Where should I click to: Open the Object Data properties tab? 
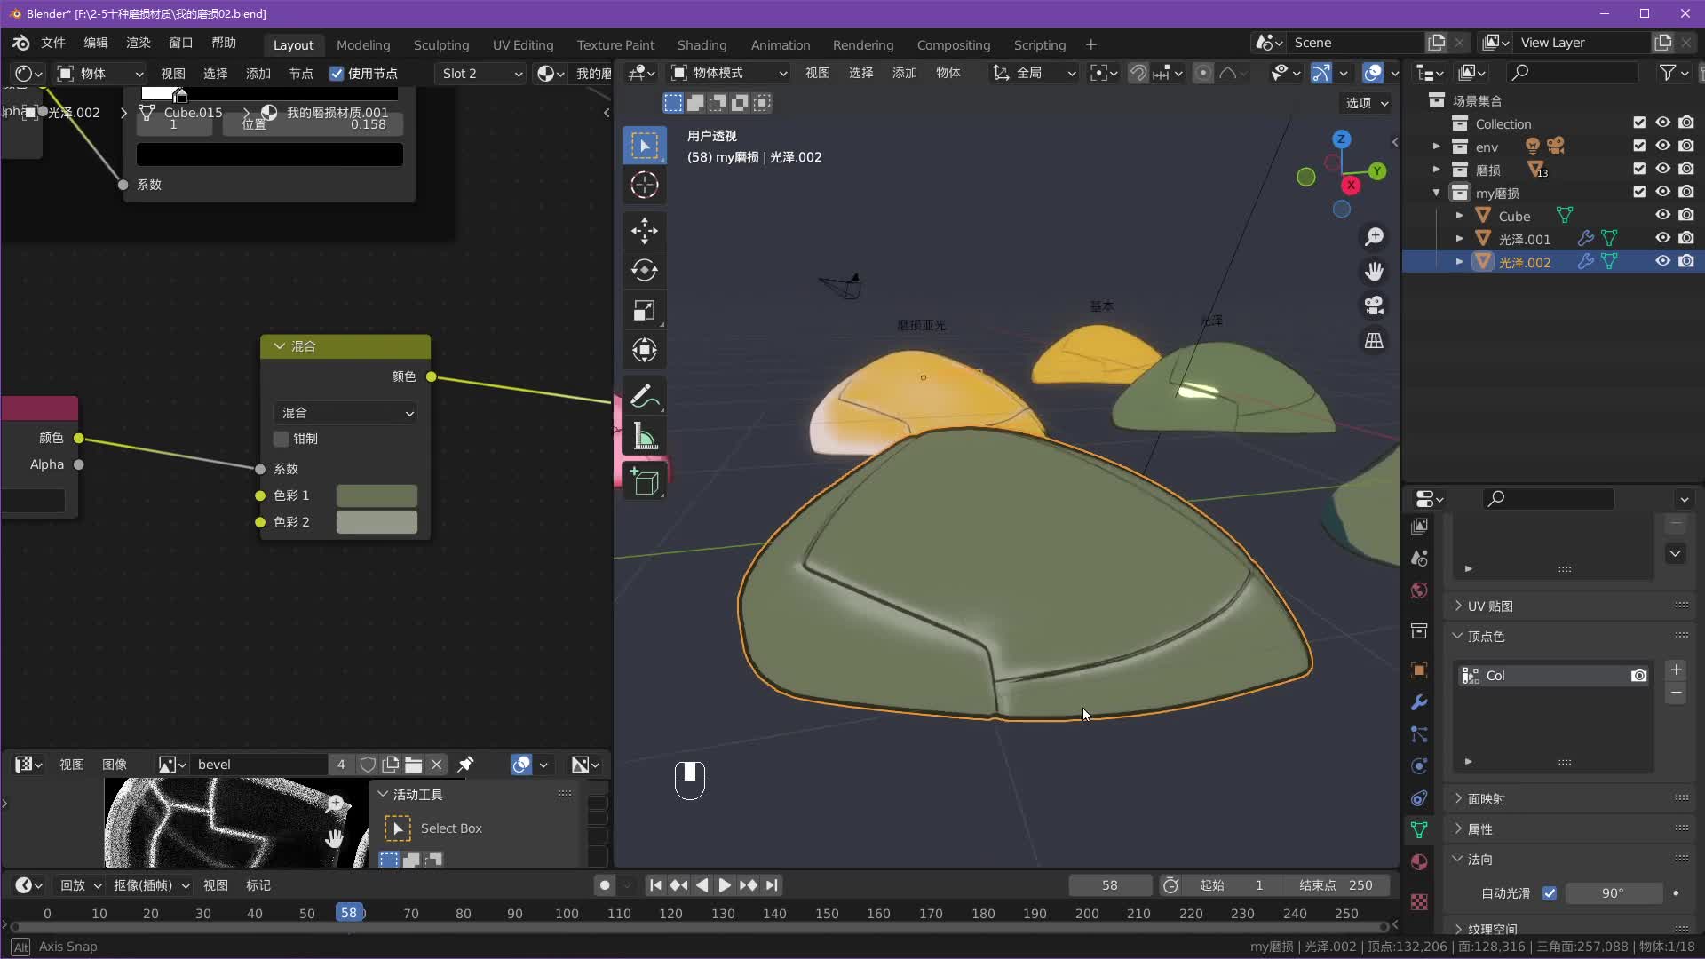[x=1419, y=830]
